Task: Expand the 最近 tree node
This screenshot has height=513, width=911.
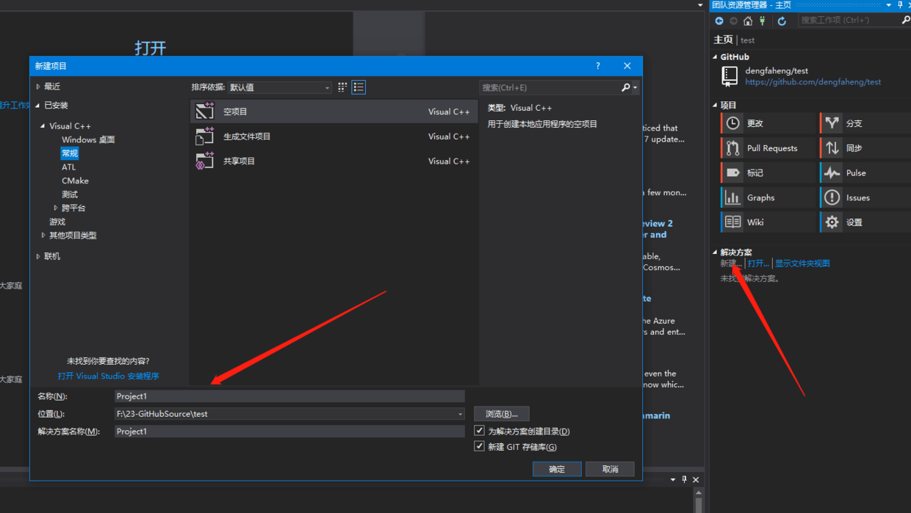Action: point(38,87)
